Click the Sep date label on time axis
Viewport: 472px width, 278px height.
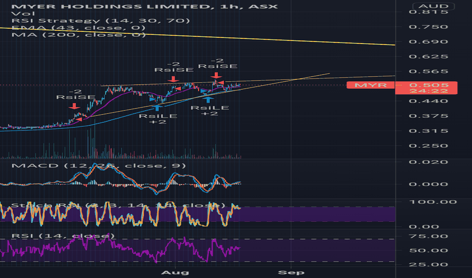tap(291, 272)
